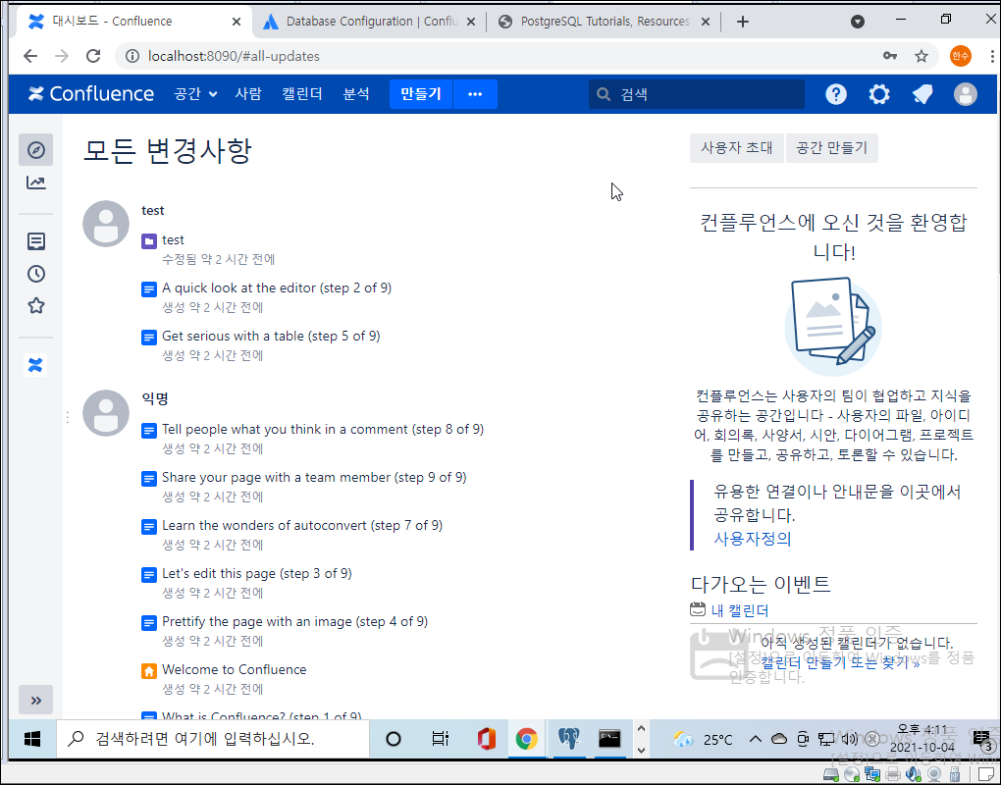
Task: Open the popular trending chart icon
Action: click(x=35, y=183)
